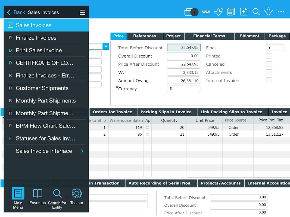Tap the star favorite icon in toolbar
This screenshot has height=217, width=290.
coord(268,12)
